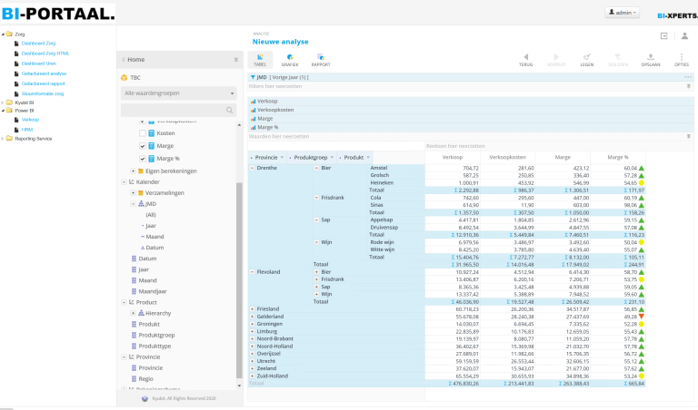Open the Opties menu icon
Screen dimensions: 698x410
tap(681, 59)
